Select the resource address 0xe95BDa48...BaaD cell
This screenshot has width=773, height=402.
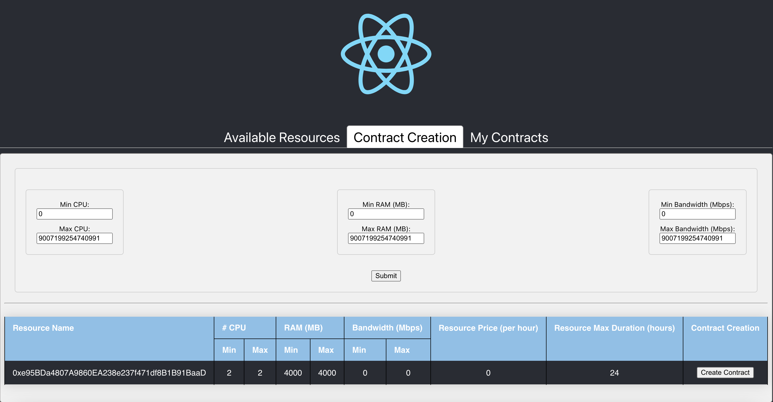109,373
